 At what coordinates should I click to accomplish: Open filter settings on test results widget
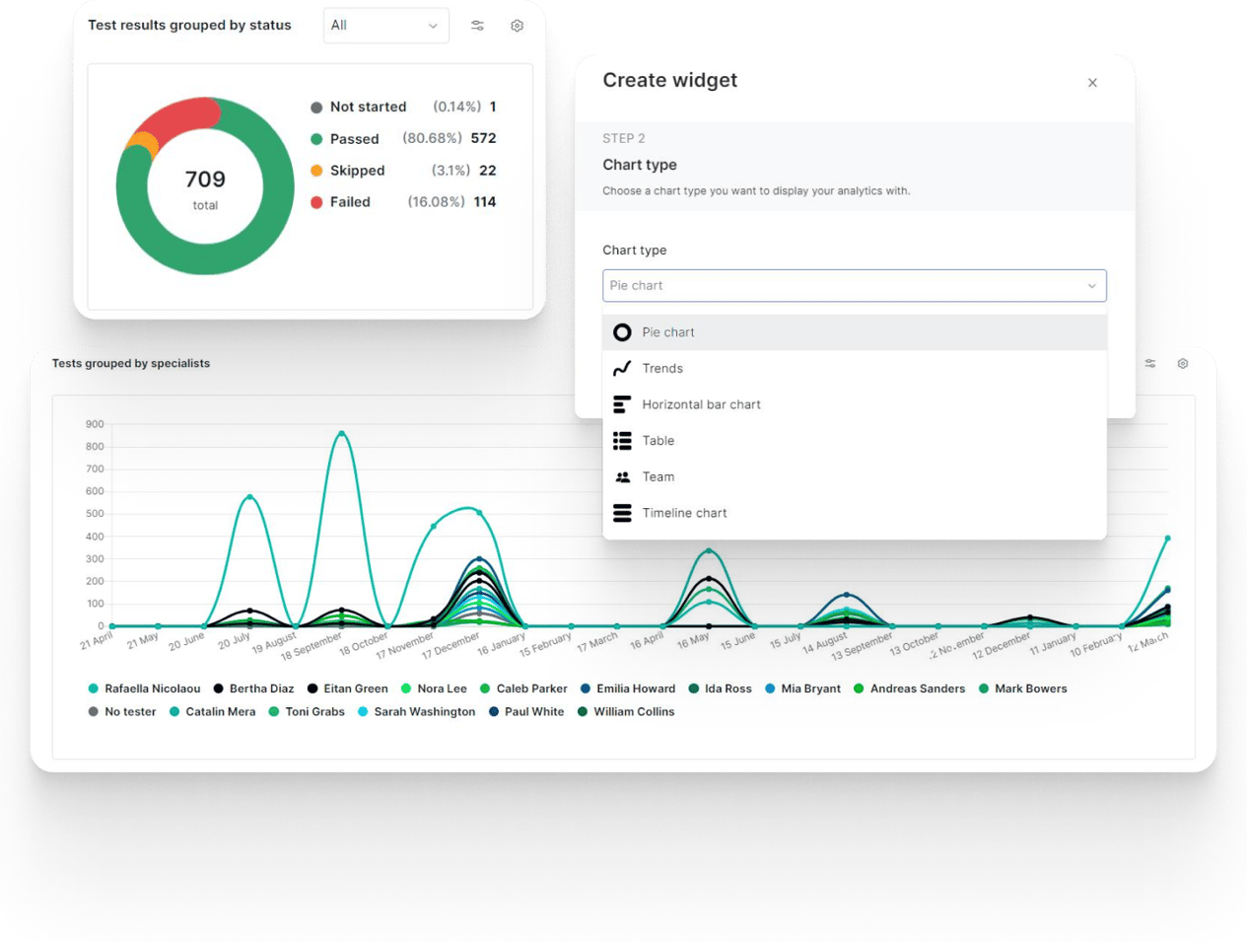point(477,26)
